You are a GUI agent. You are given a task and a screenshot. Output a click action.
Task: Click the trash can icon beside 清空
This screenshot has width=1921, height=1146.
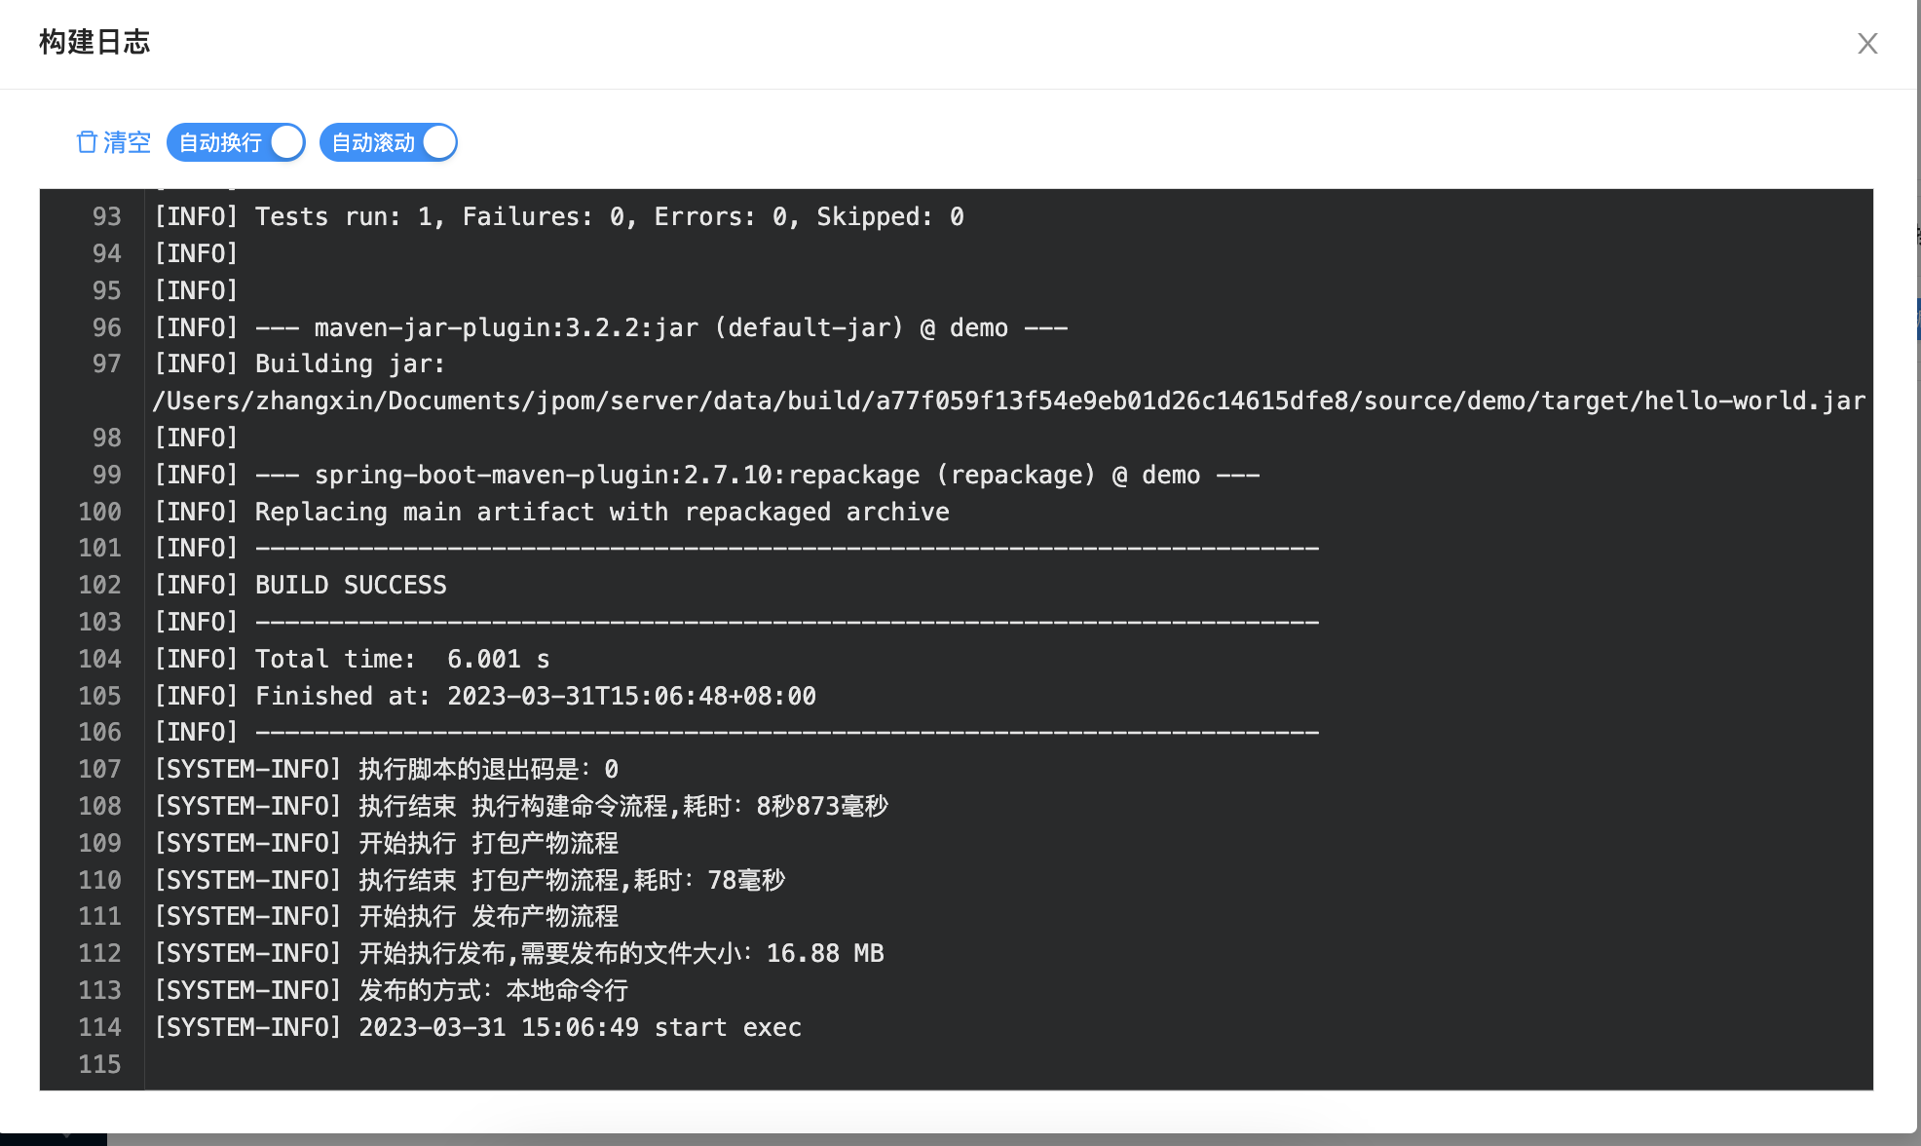(87, 142)
